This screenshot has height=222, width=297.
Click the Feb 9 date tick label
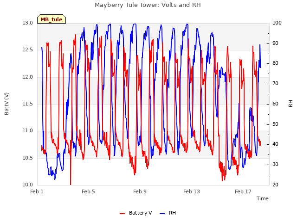point(140,191)
